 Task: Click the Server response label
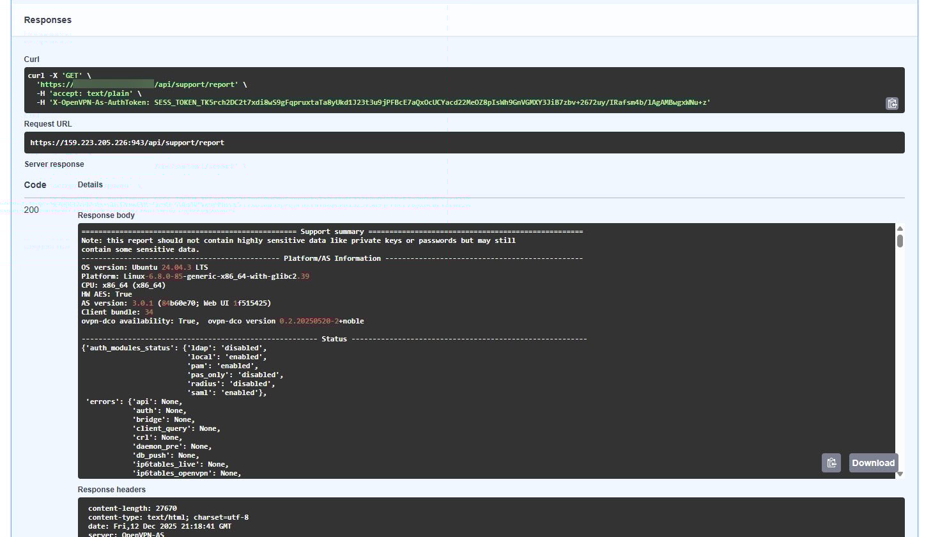point(54,164)
